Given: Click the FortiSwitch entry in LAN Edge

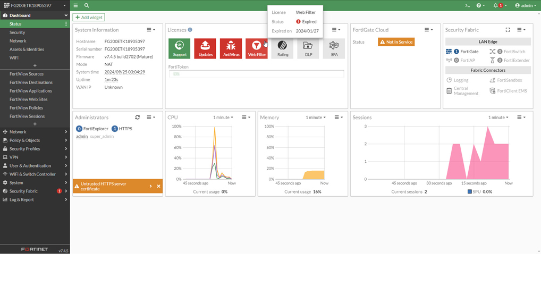Looking at the screenshot, I should [x=507, y=52].
